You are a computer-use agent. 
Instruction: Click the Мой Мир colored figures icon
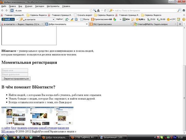(x=115, y=19)
